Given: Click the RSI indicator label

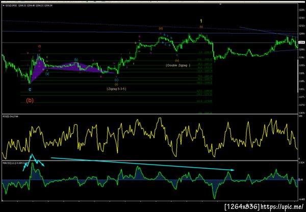Looking at the screenshot, I should click(10, 116).
